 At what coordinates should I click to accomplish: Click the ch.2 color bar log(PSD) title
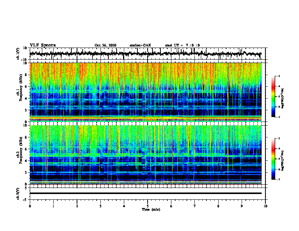click(x=283, y=160)
